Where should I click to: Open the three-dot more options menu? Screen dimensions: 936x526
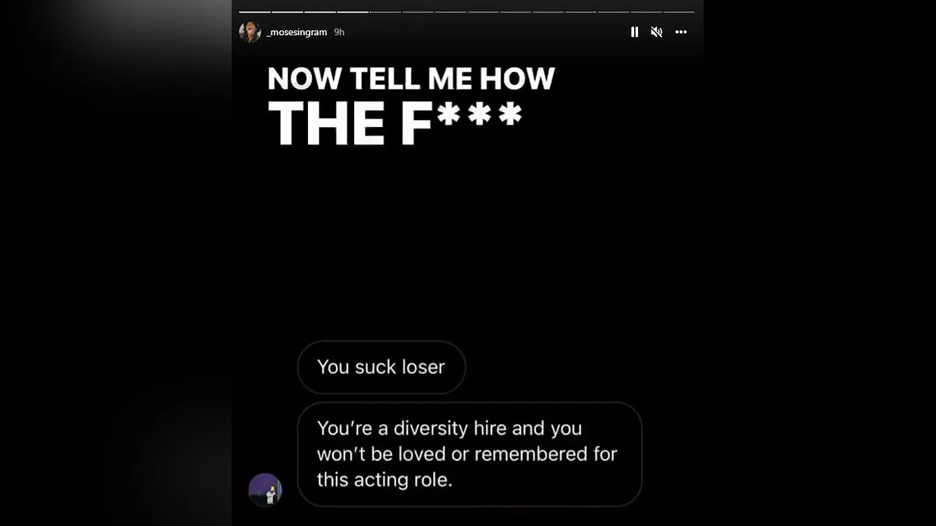(681, 32)
